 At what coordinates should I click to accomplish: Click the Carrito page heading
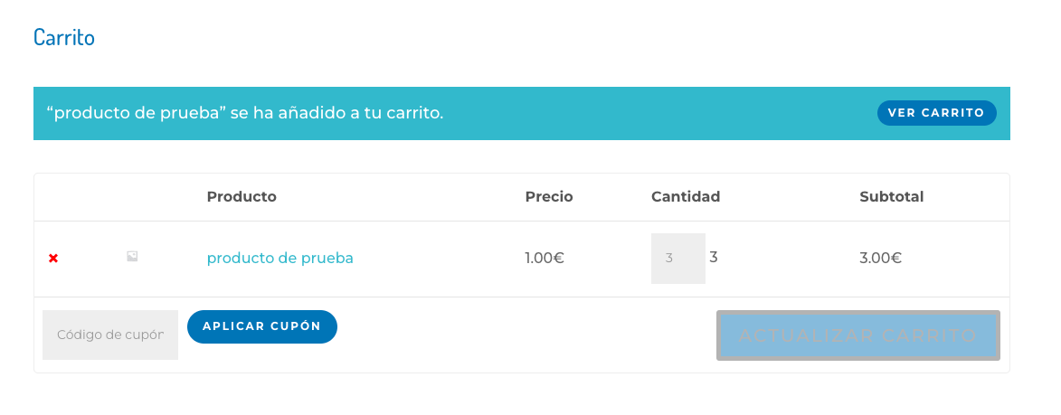click(x=64, y=37)
